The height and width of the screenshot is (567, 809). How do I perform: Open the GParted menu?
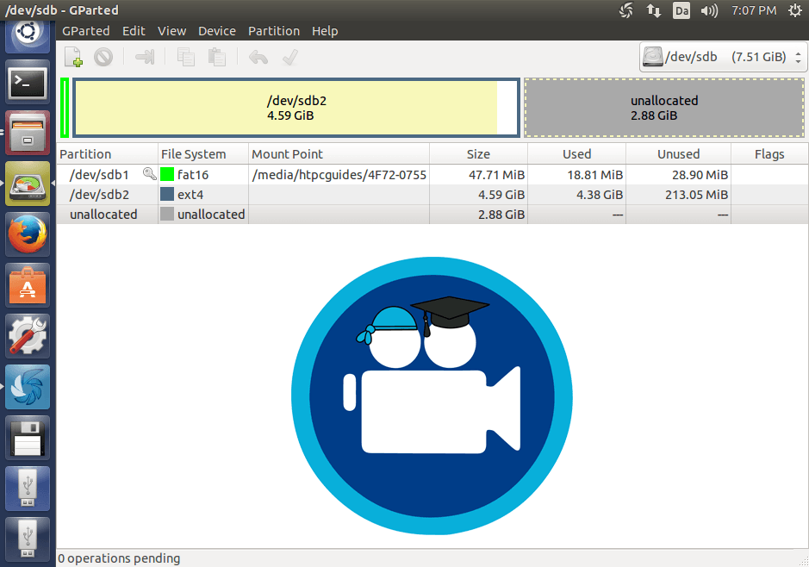click(86, 31)
